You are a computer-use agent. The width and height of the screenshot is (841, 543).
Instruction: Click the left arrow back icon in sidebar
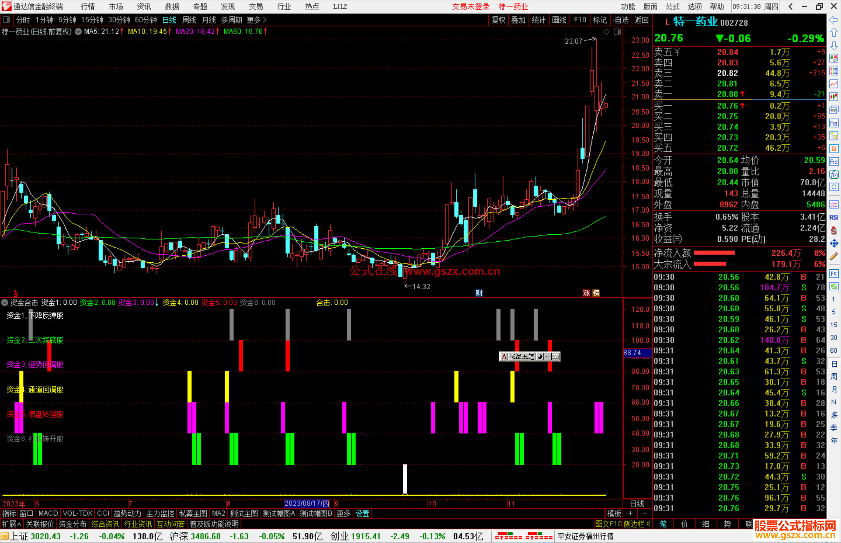(x=834, y=20)
